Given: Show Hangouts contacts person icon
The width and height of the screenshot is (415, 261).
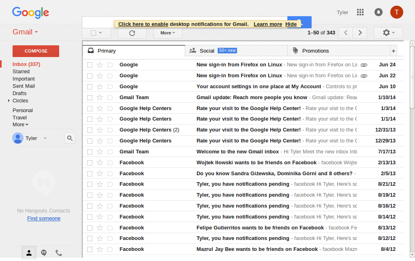Looking at the screenshot, I should [29, 253].
